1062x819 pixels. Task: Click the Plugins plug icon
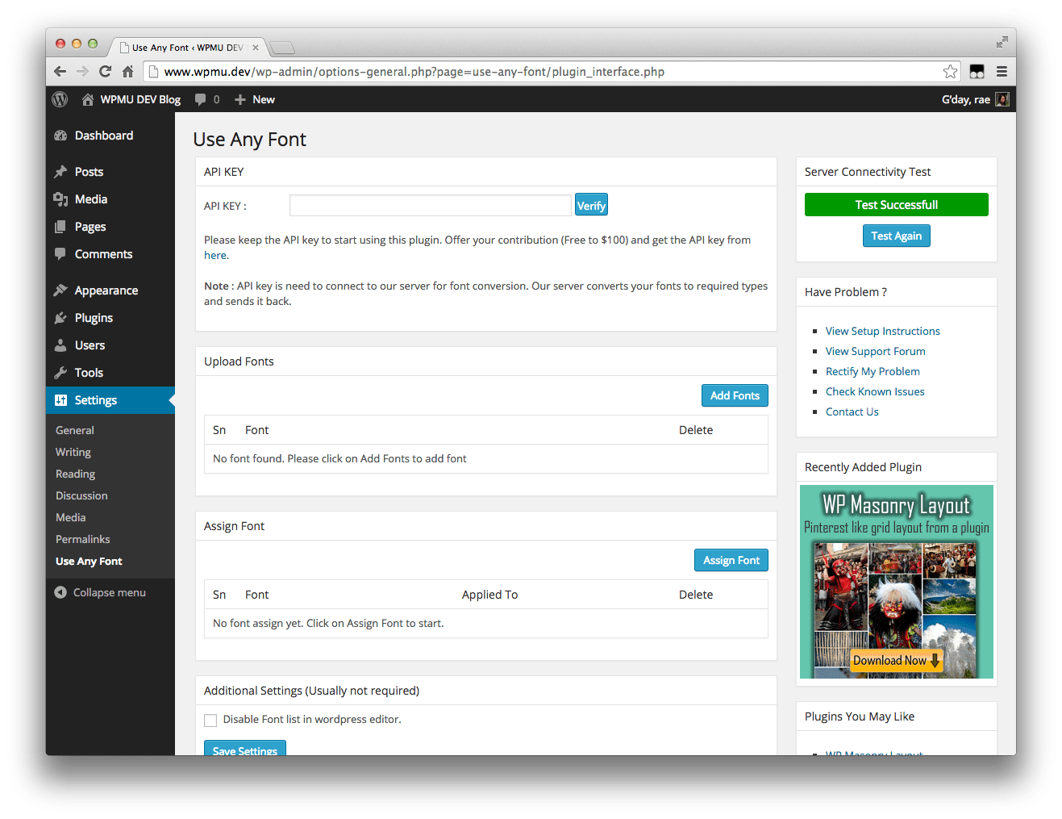[x=60, y=318]
